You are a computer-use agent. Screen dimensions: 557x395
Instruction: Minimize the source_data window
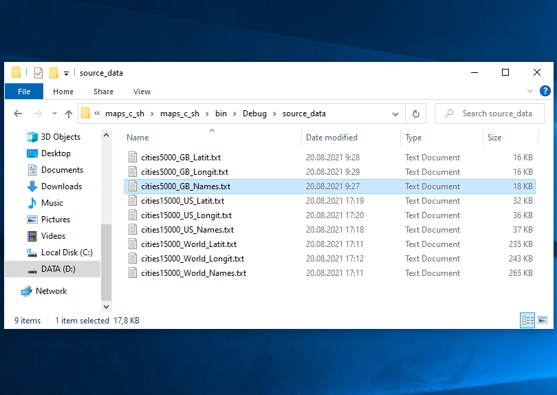(x=474, y=72)
